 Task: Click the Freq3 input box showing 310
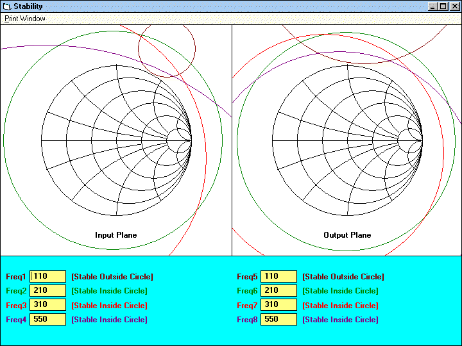click(48, 306)
